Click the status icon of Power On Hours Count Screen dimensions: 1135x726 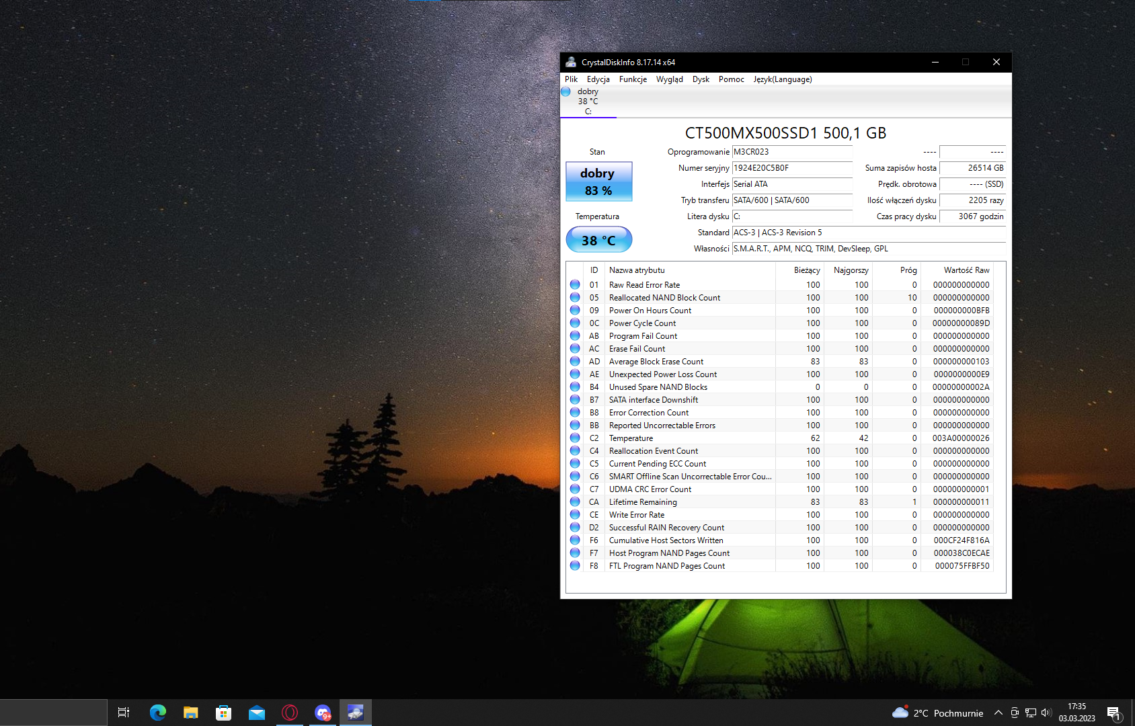[x=575, y=310]
